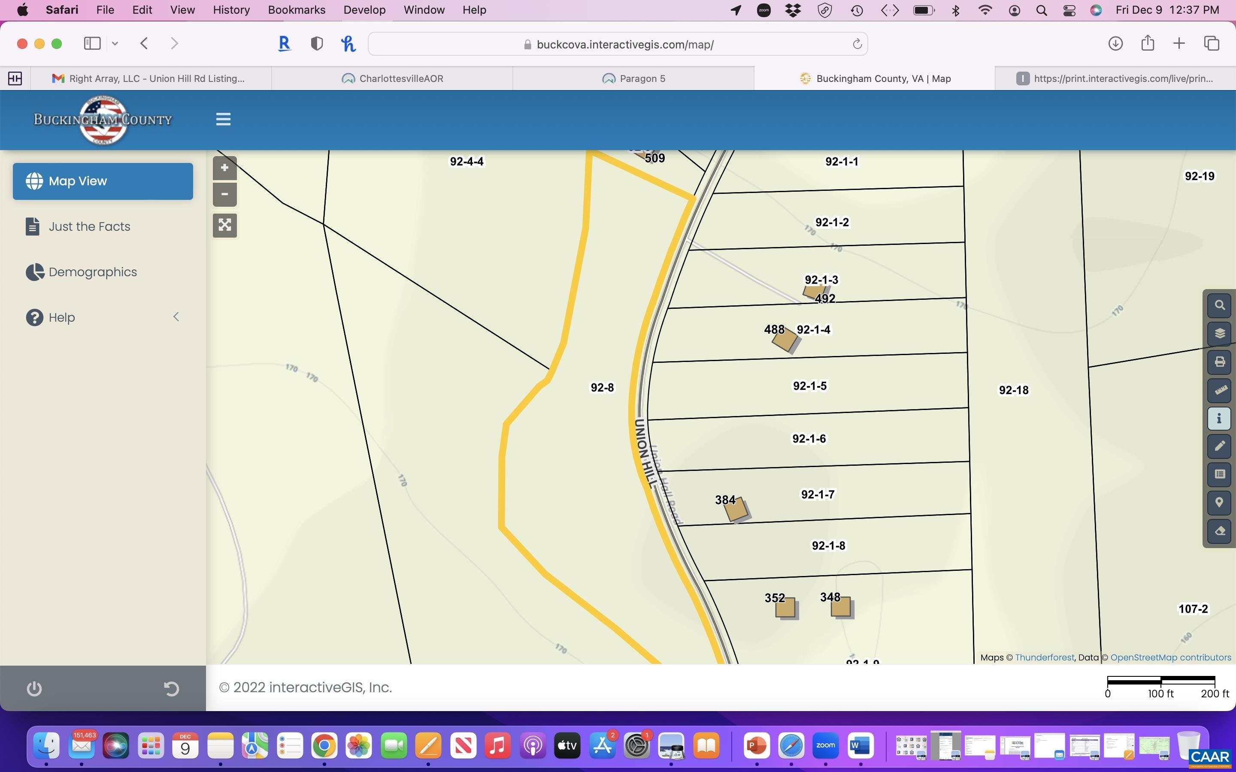
Task: Open Safari tab group dropdown arrow
Action: tap(115, 43)
